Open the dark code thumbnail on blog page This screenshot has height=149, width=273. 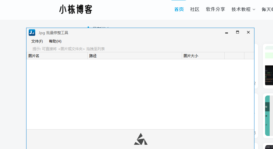[269, 75]
